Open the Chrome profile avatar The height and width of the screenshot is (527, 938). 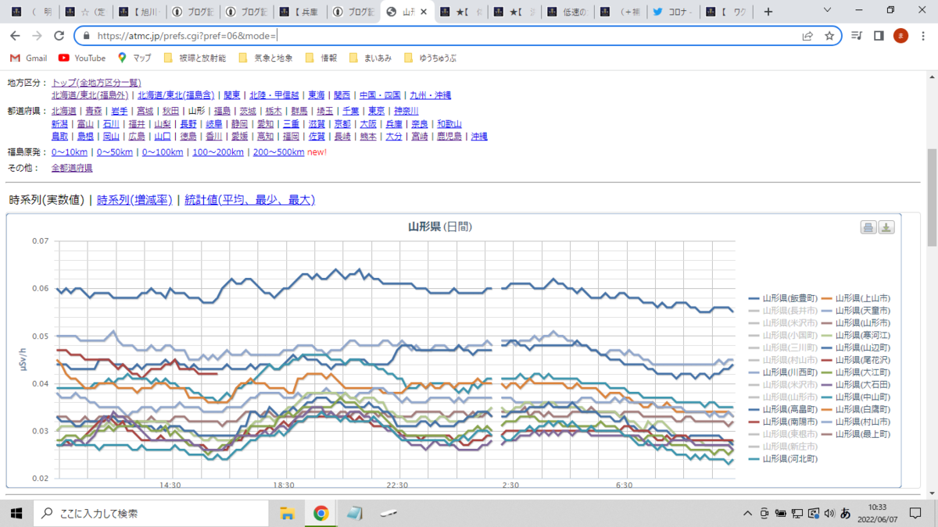coord(900,36)
